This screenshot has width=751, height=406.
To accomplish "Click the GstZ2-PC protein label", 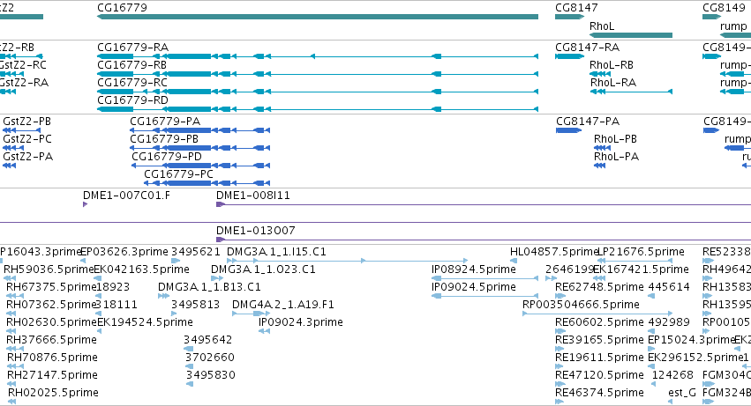I will click(27, 139).
